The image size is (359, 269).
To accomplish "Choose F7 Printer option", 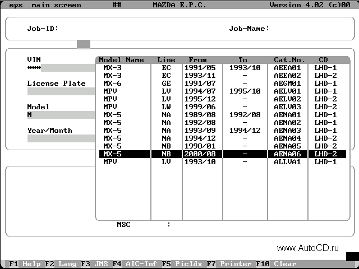I will point(229,264).
